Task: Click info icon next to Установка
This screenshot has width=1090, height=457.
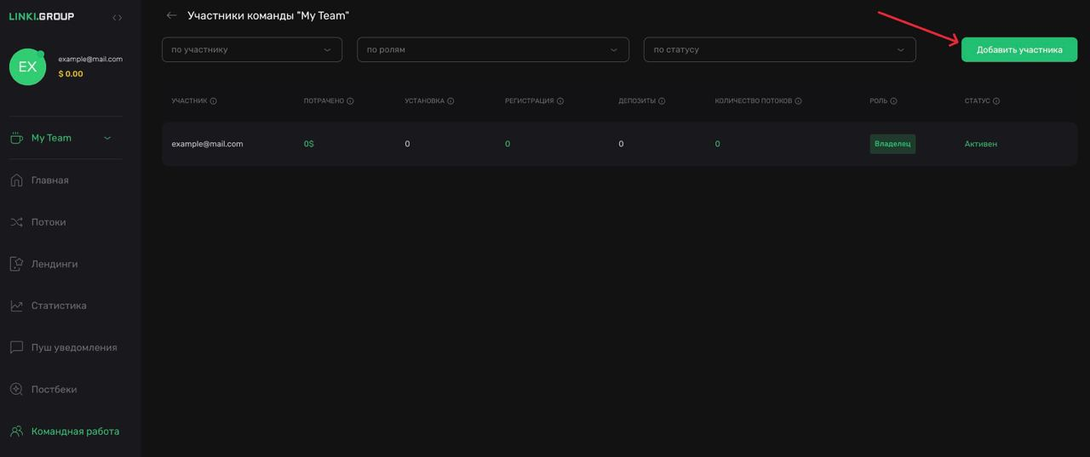Action: click(450, 101)
